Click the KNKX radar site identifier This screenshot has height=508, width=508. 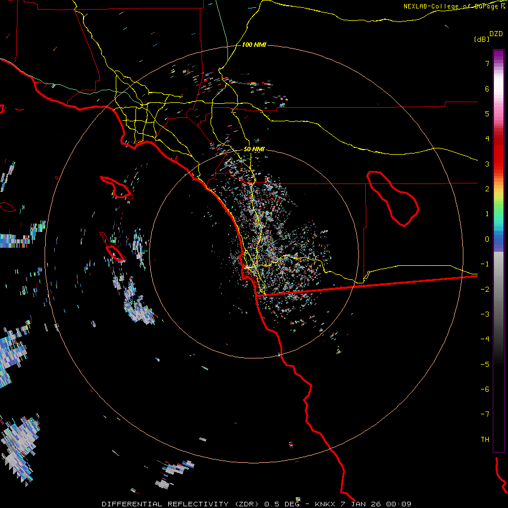(325, 504)
